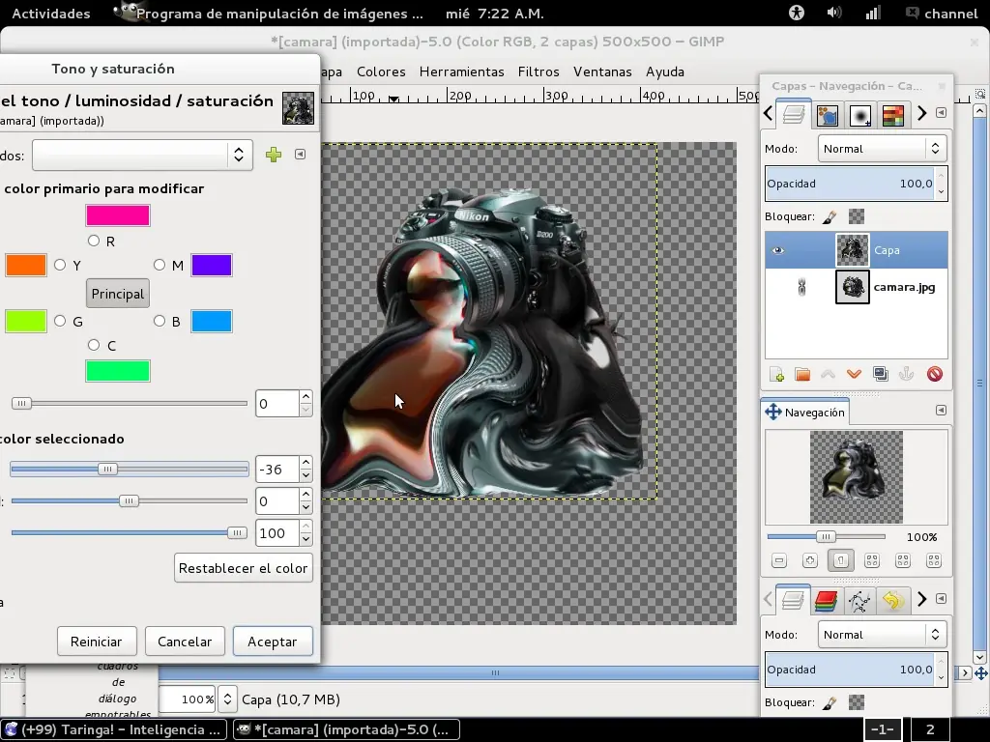Raise the layer with the up arrow icon
Image resolution: width=990 pixels, height=742 pixels.
point(828,374)
